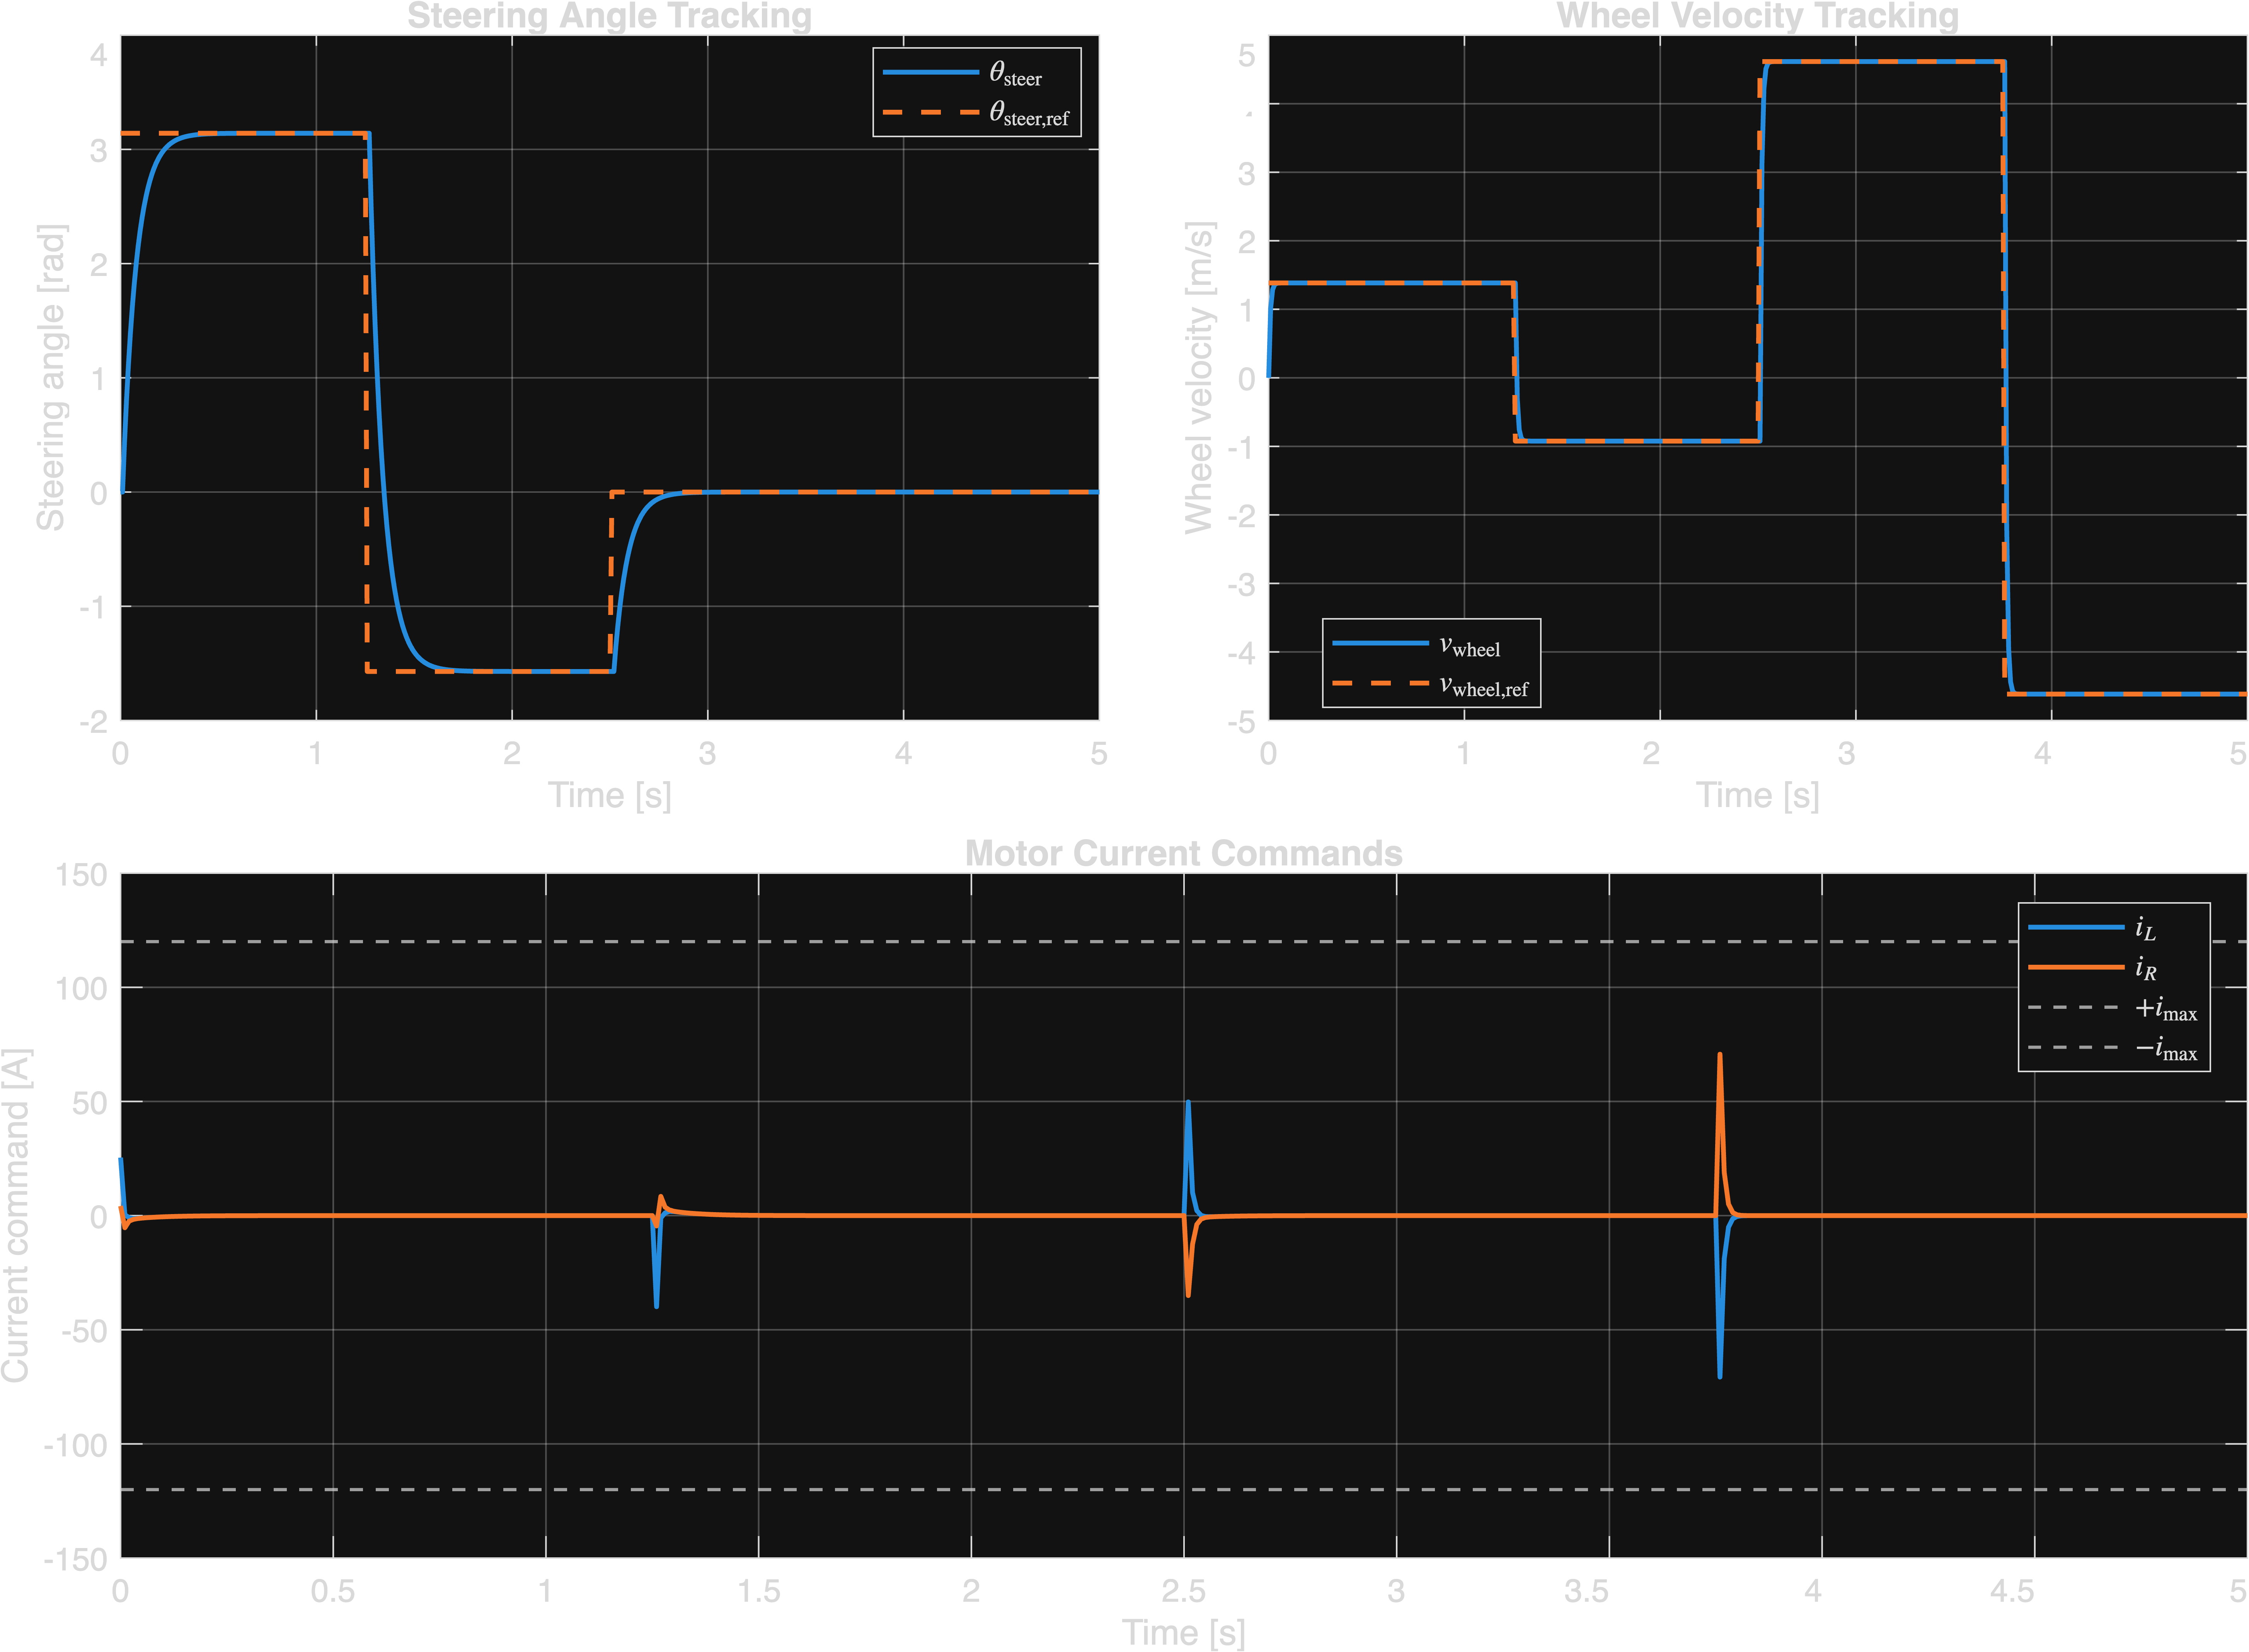
Task: Click 'Time [s]' label under motor current plot
Action: click(x=1183, y=1633)
